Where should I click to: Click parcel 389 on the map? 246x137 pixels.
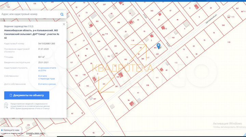pos(142,59)
